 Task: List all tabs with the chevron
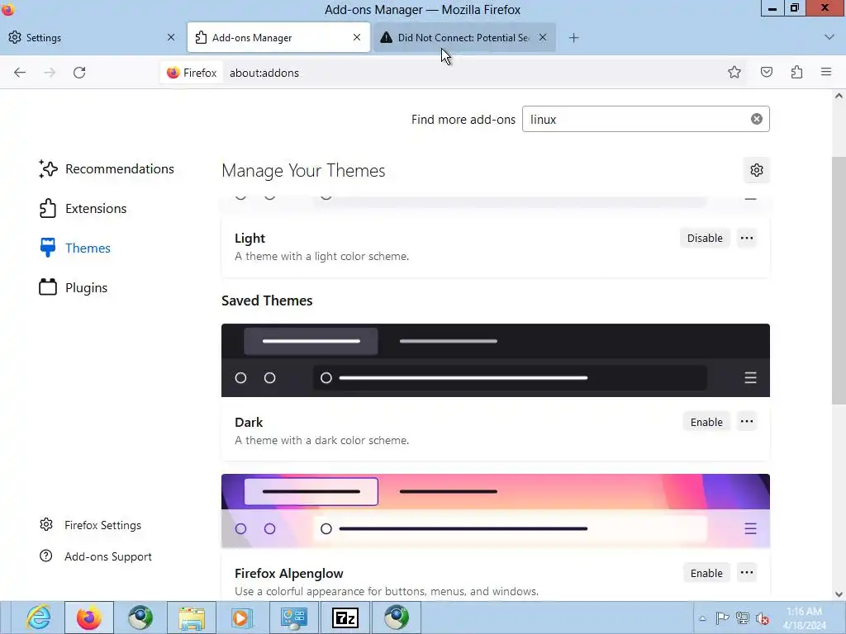[829, 37]
